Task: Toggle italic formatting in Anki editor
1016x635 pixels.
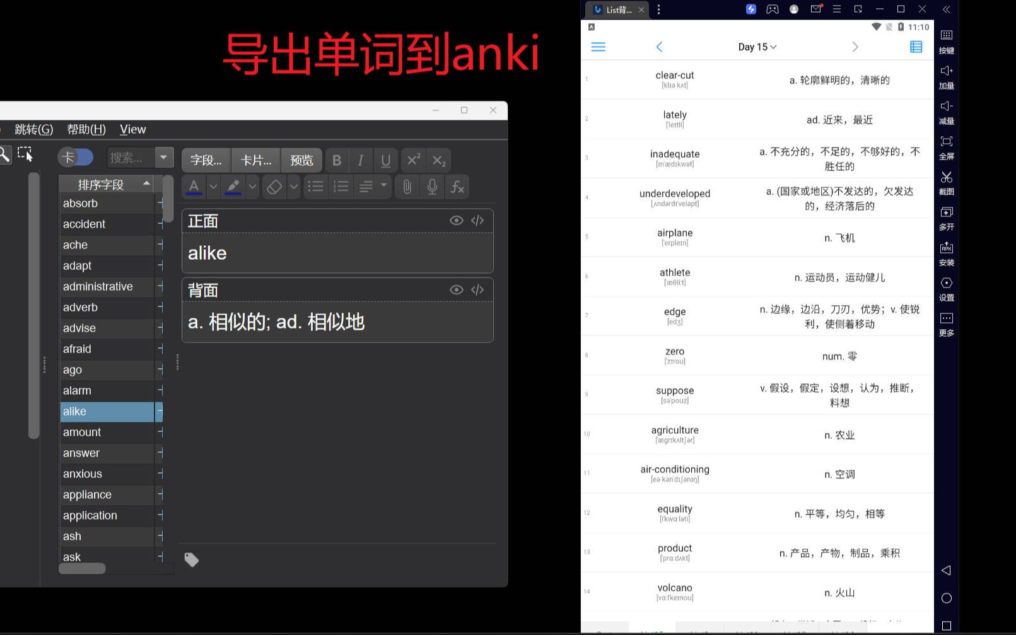Action: pyautogui.click(x=361, y=160)
